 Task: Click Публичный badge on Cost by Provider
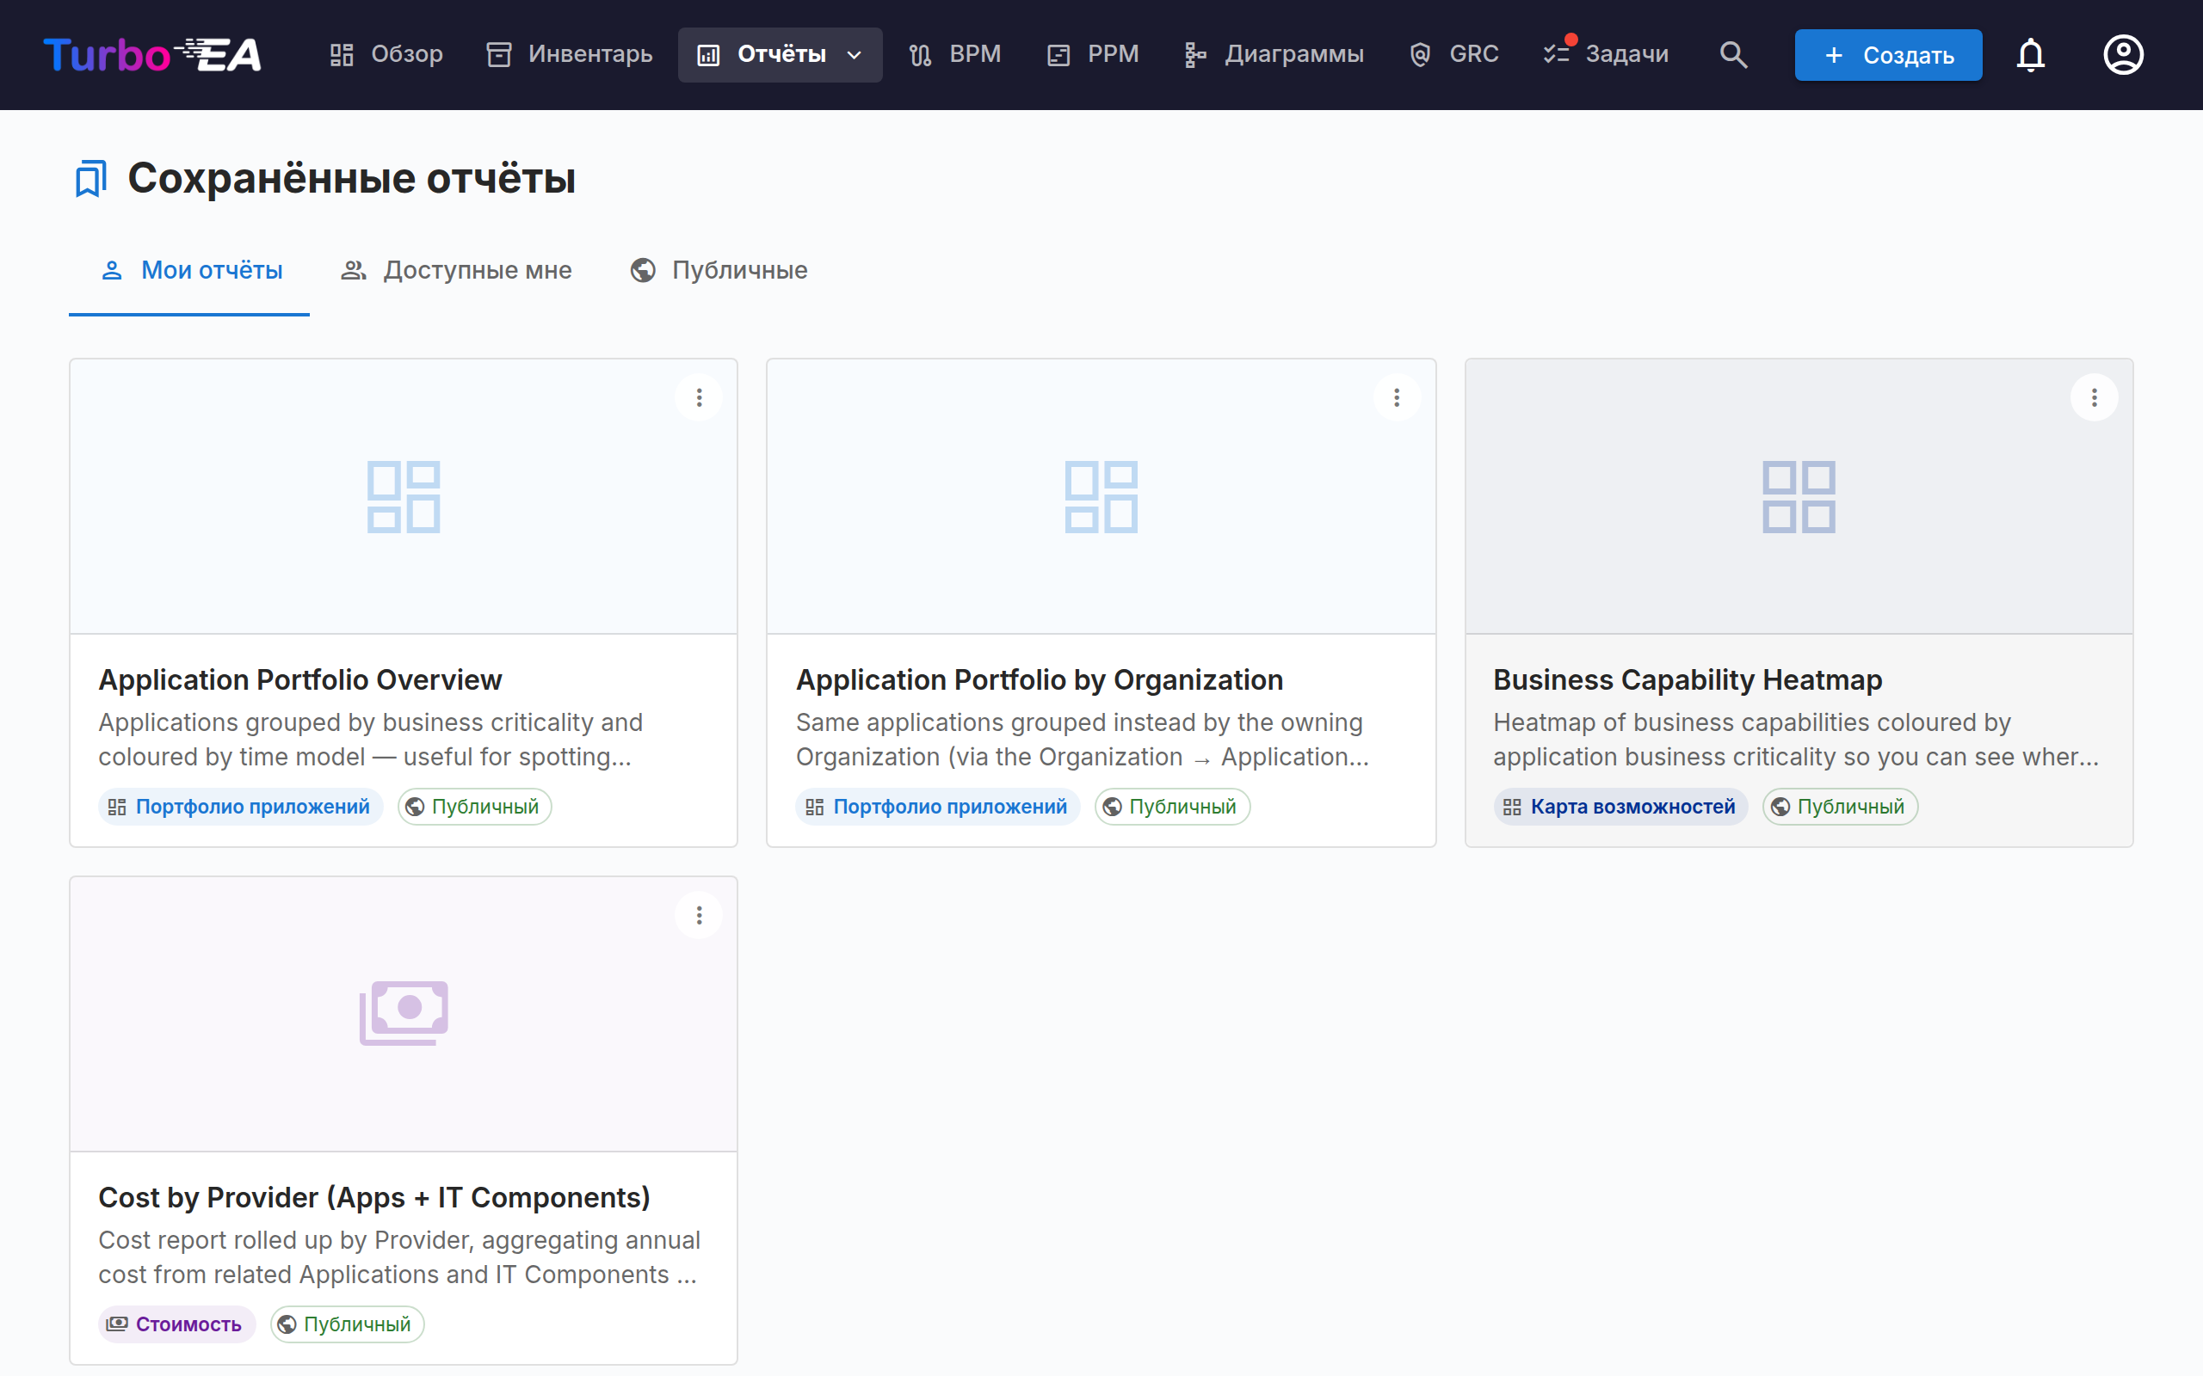click(347, 1324)
